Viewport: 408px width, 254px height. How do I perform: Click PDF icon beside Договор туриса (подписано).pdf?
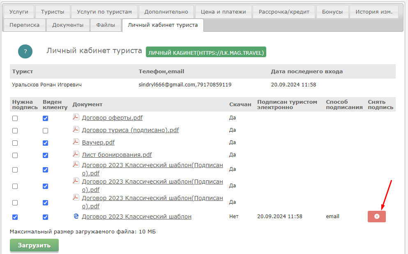point(76,129)
